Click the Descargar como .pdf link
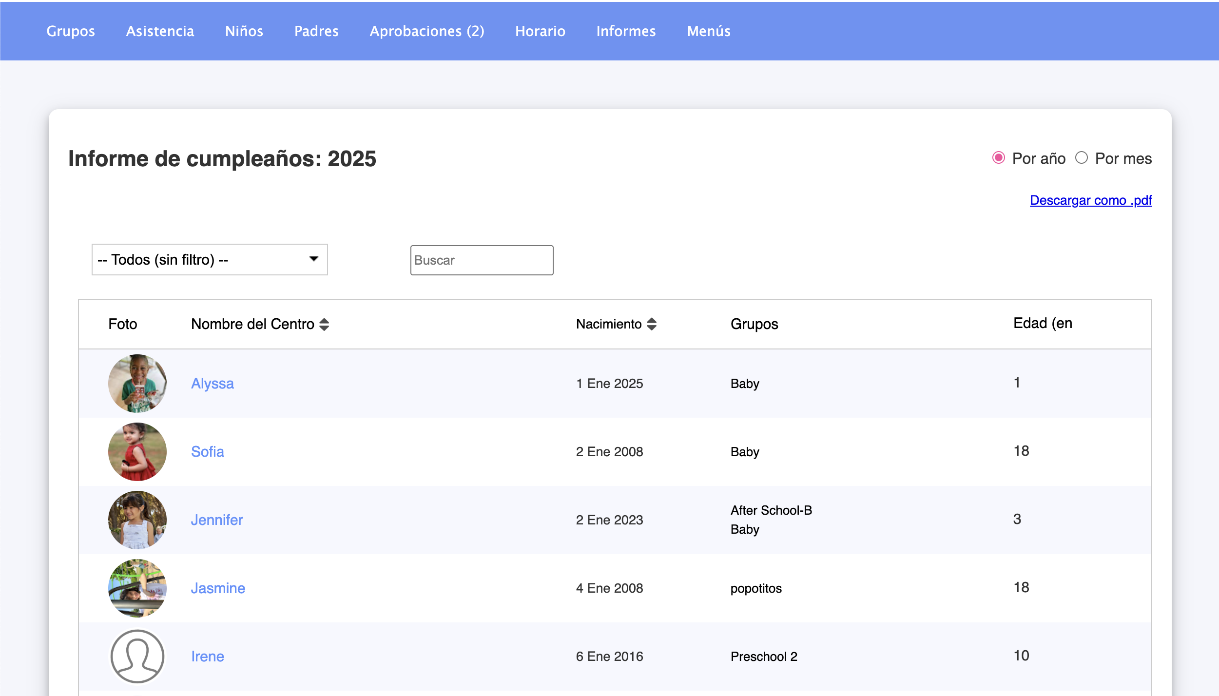This screenshot has width=1219, height=696. (x=1091, y=200)
